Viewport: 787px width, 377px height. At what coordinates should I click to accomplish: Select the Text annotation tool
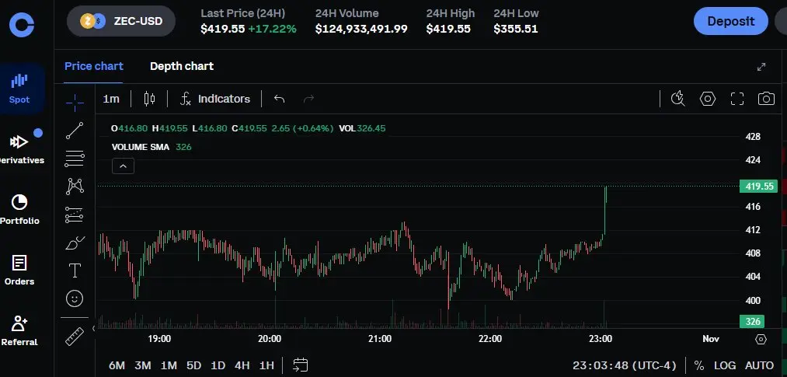pyautogui.click(x=75, y=271)
